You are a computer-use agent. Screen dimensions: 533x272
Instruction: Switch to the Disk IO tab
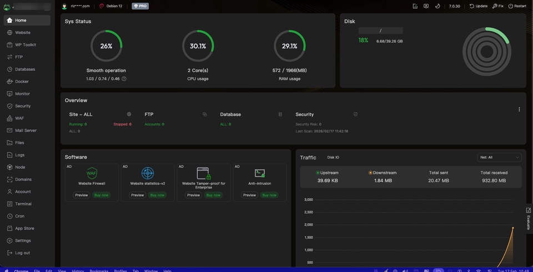pyautogui.click(x=333, y=158)
